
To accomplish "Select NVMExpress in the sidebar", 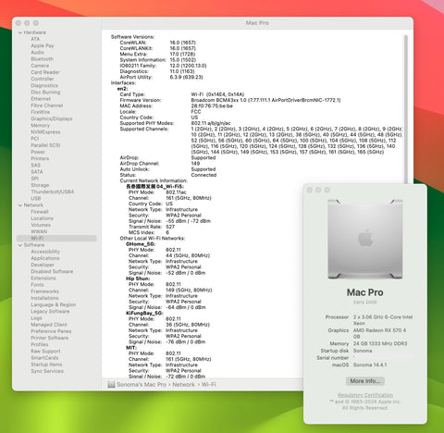I will point(45,132).
